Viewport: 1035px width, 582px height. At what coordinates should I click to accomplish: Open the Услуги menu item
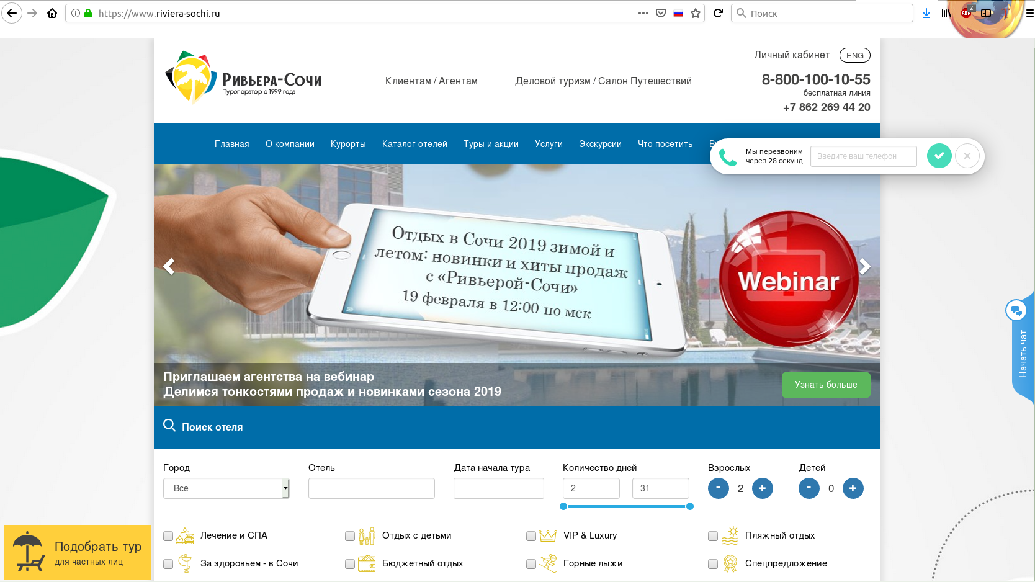(549, 144)
